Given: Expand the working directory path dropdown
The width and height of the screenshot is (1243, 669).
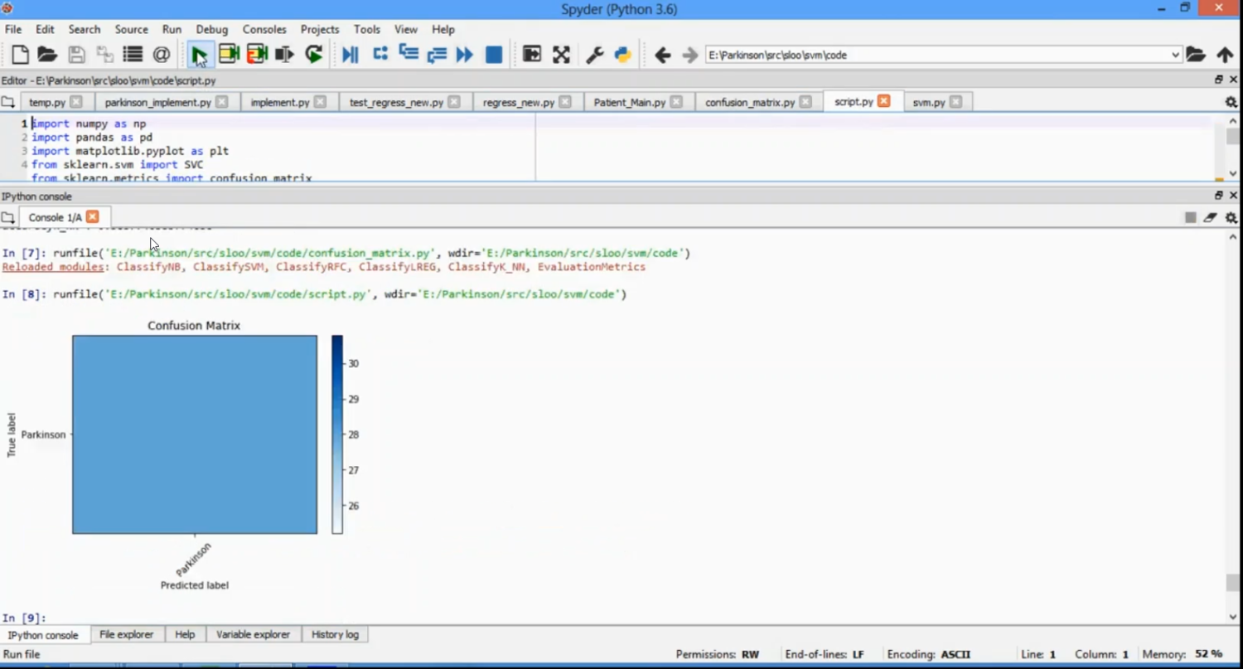Looking at the screenshot, I should click(x=1175, y=55).
